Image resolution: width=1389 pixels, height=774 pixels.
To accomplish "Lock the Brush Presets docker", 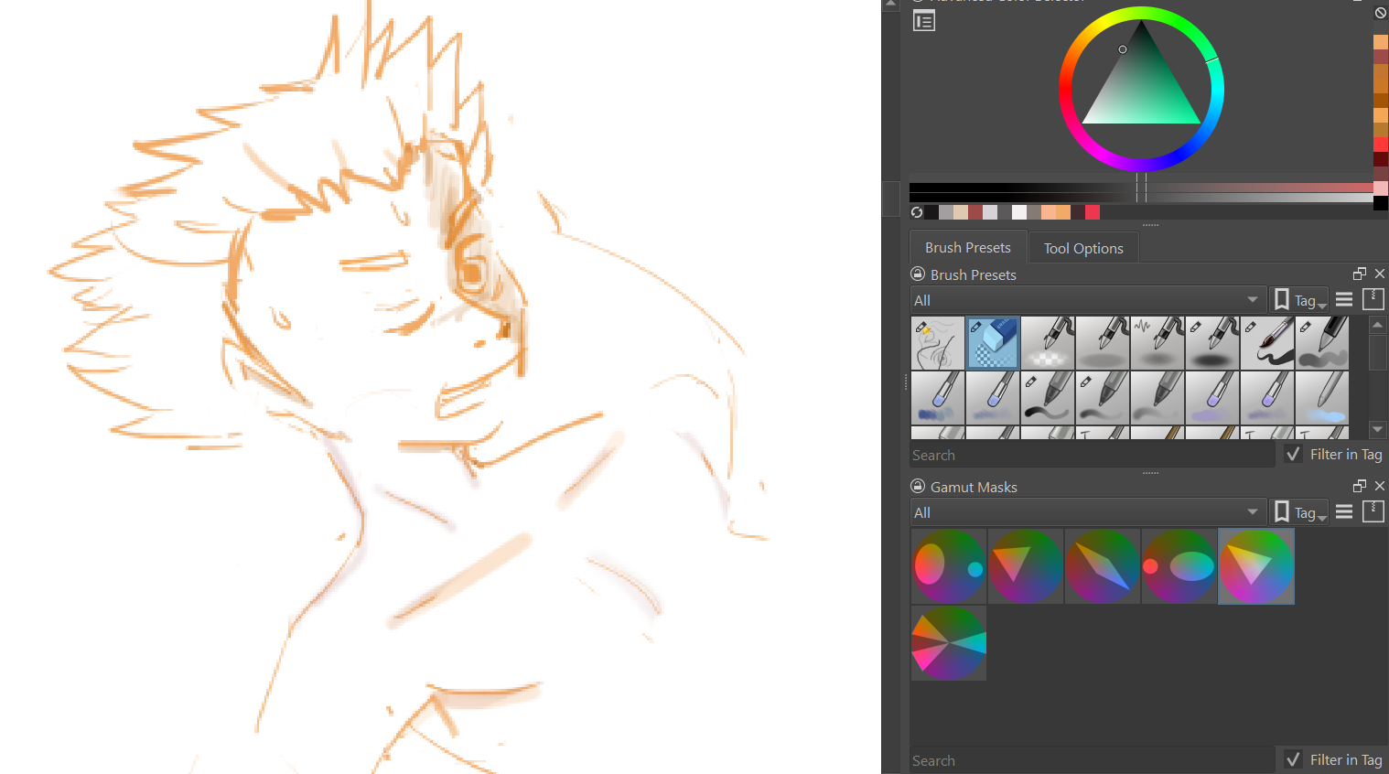I will (918, 274).
